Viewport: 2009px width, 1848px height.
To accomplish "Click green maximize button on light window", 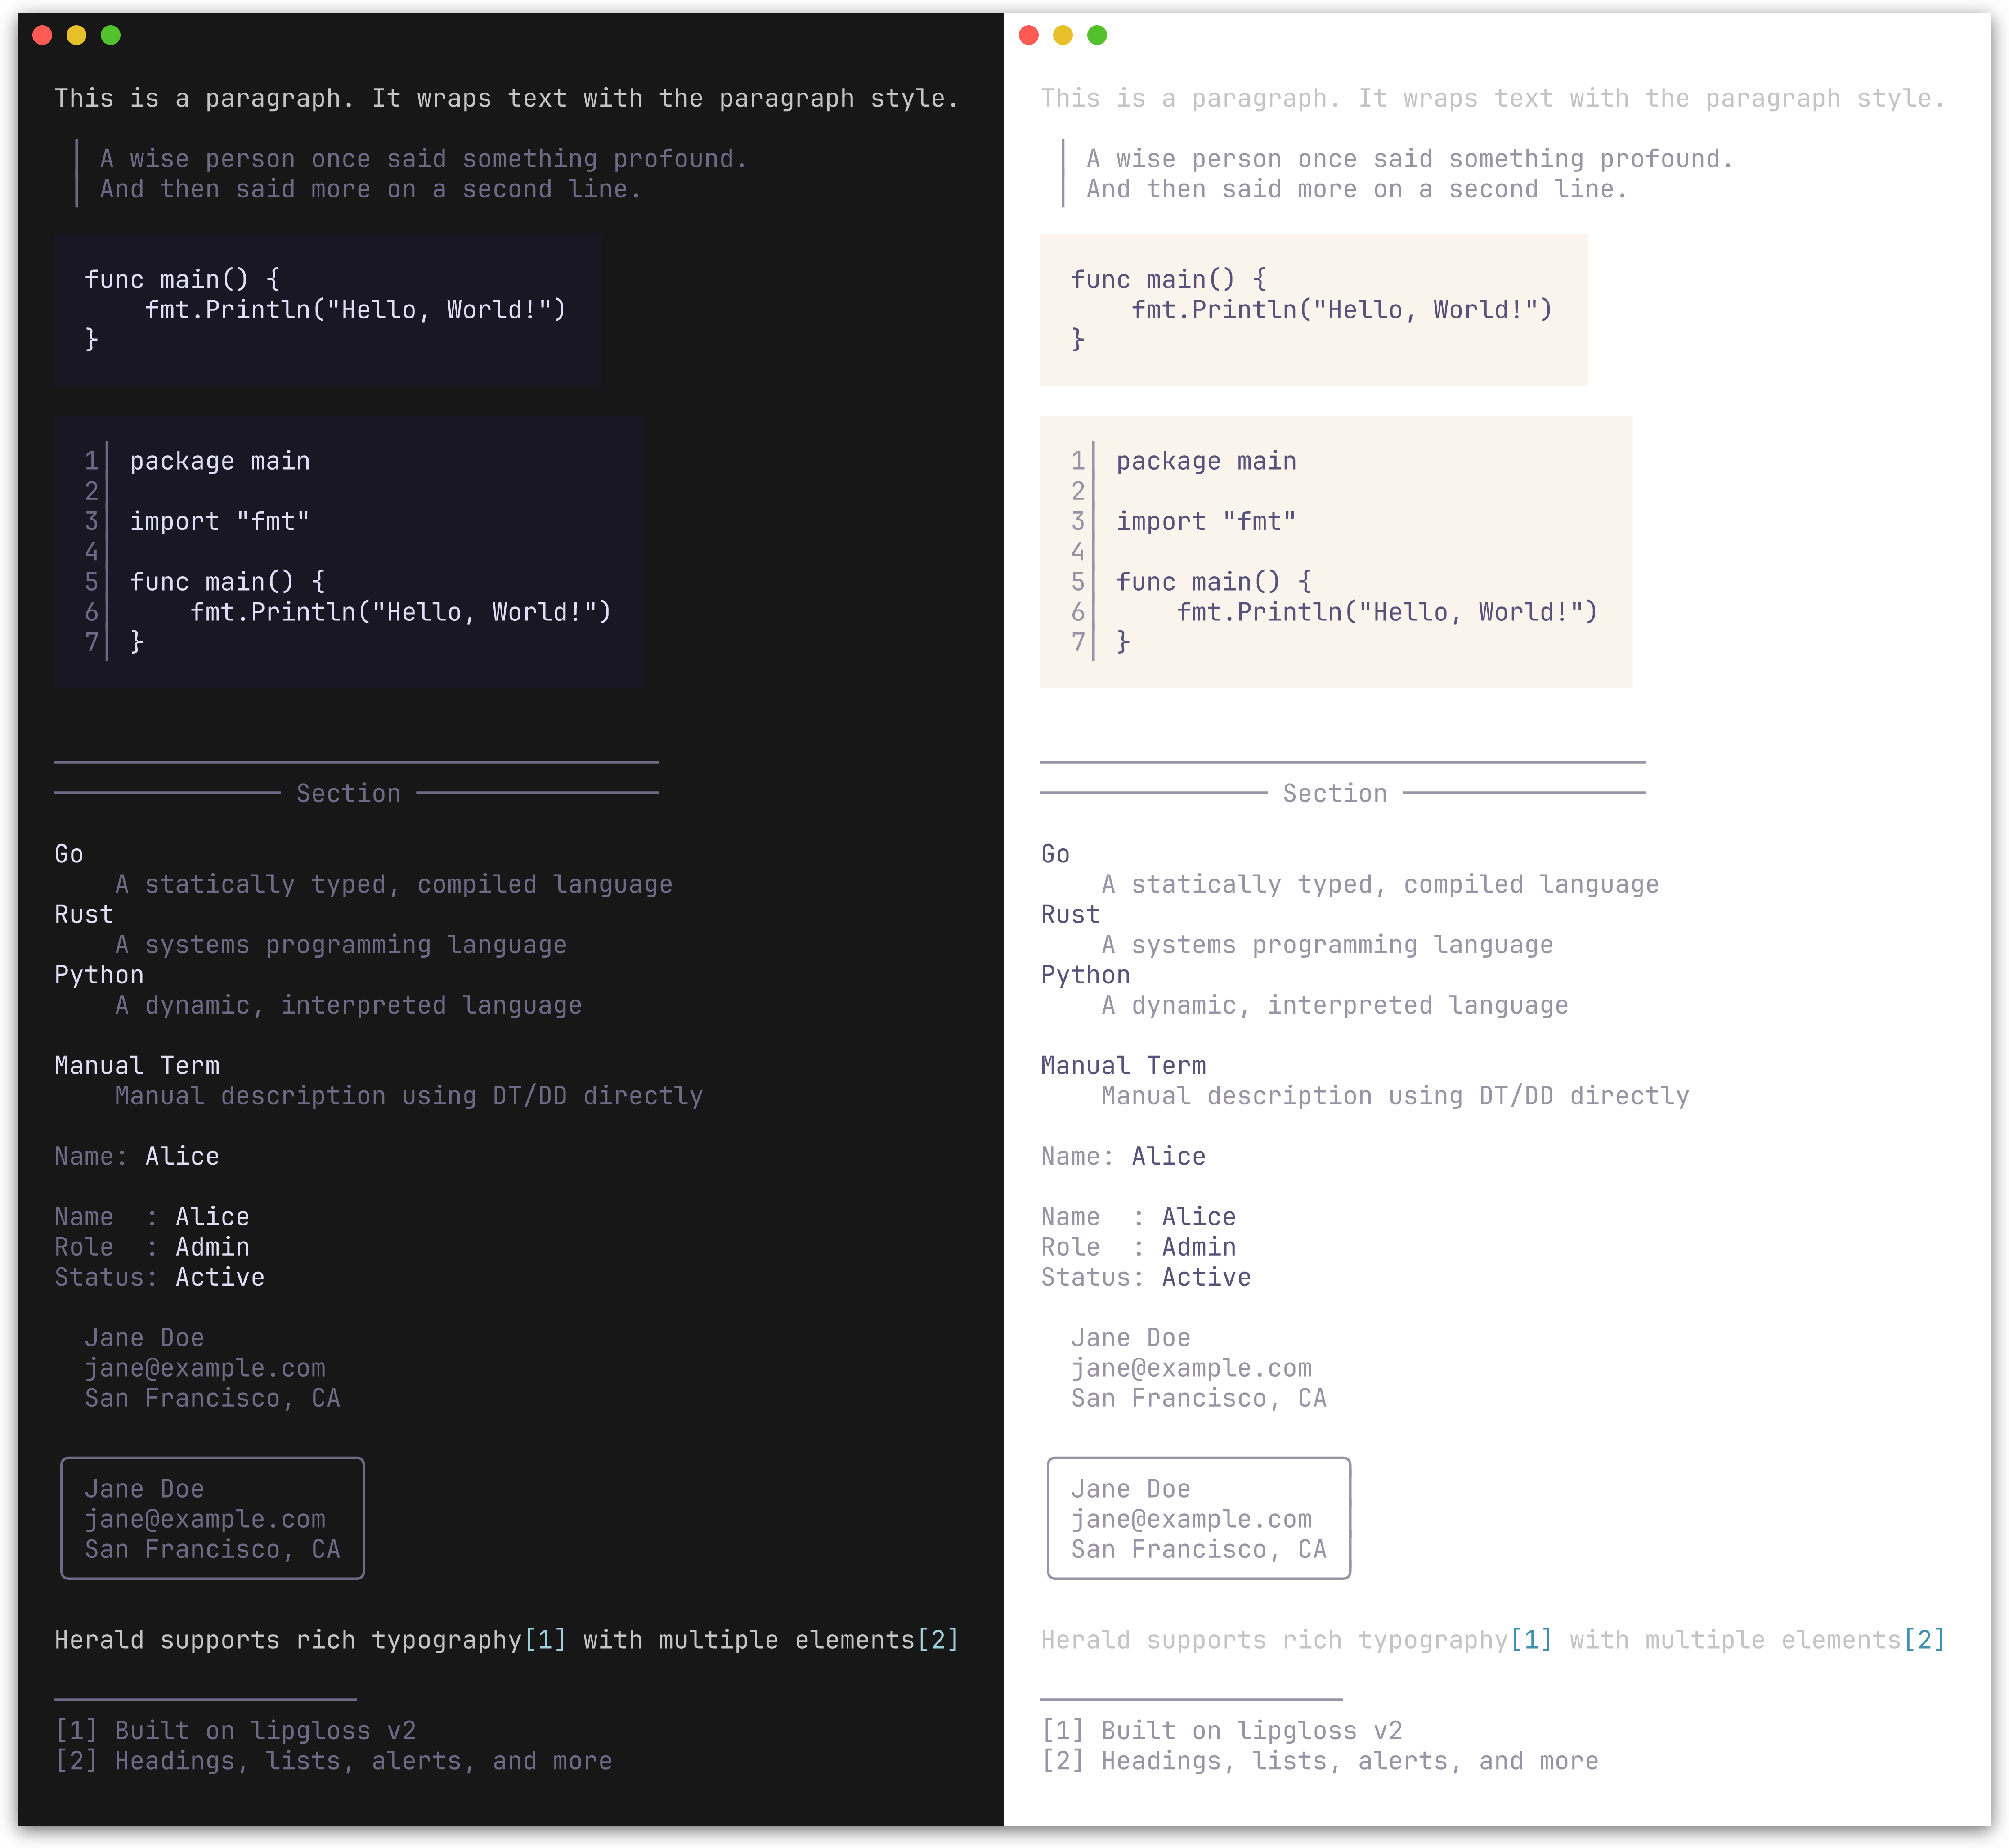I will (1097, 36).
